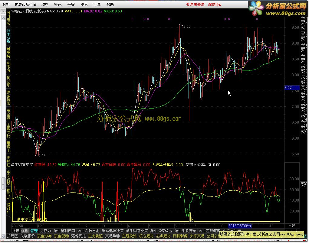Image resolution: width=309 pixels, height=243 pixels.
Task: Open the 顶栏 menu
Action: (45, 4)
